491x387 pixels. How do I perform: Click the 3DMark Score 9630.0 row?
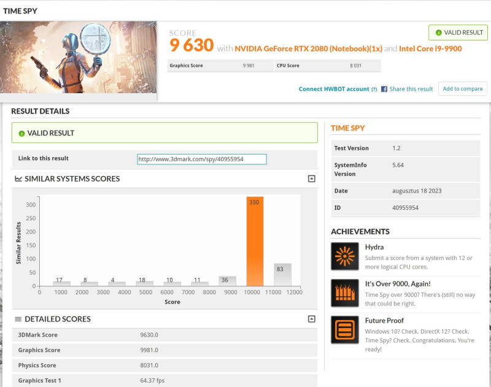pyautogui.click(x=164, y=335)
